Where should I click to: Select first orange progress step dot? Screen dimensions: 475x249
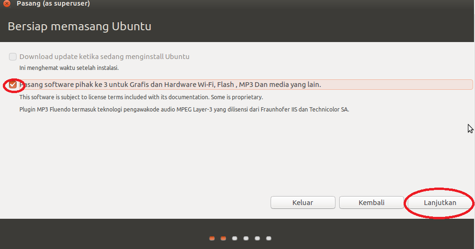click(212, 239)
